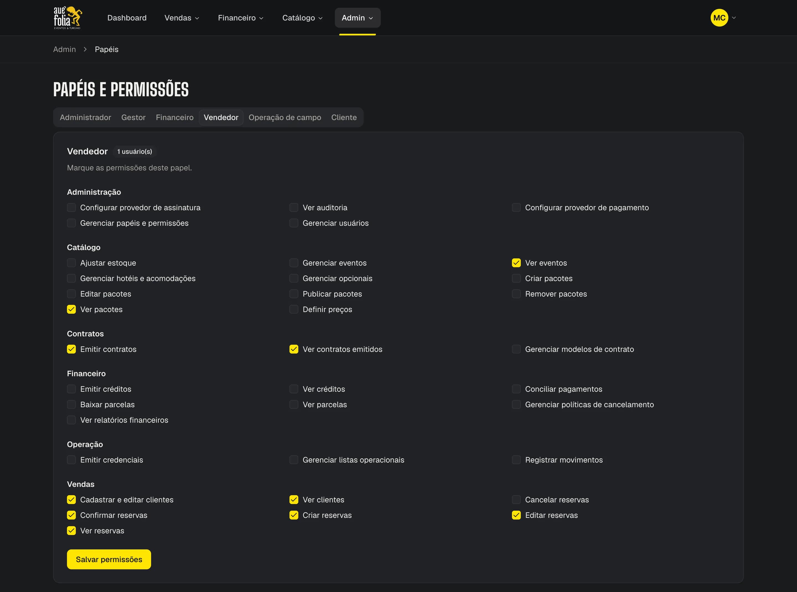Click the Auê Folia logo
The image size is (797, 592).
click(x=68, y=17)
